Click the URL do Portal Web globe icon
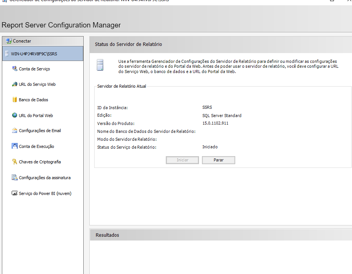This screenshot has width=352, height=274. pyautogui.click(x=15, y=115)
